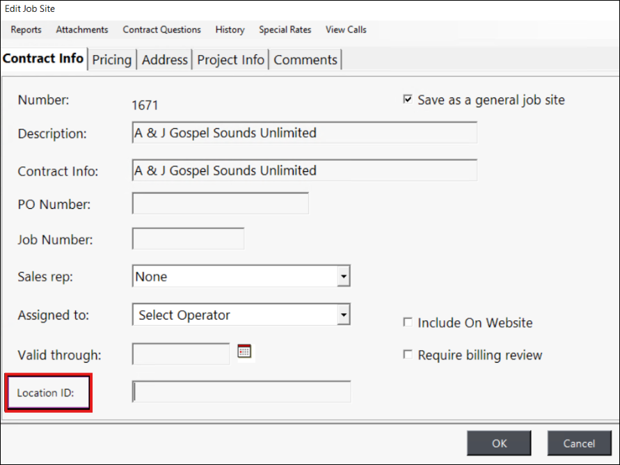This screenshot has height=465, width=620.
Task: Open the Project Info tab
Action: coord(230,60)
